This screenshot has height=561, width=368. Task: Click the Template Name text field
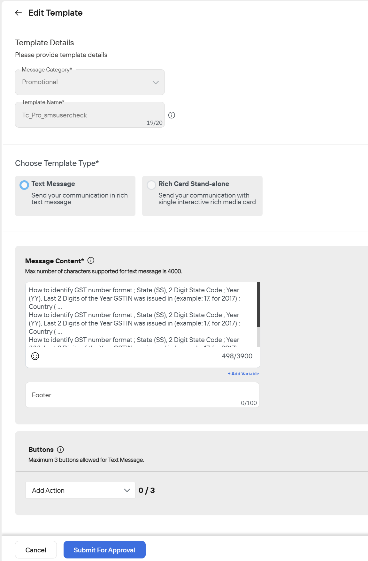(90, 115)
